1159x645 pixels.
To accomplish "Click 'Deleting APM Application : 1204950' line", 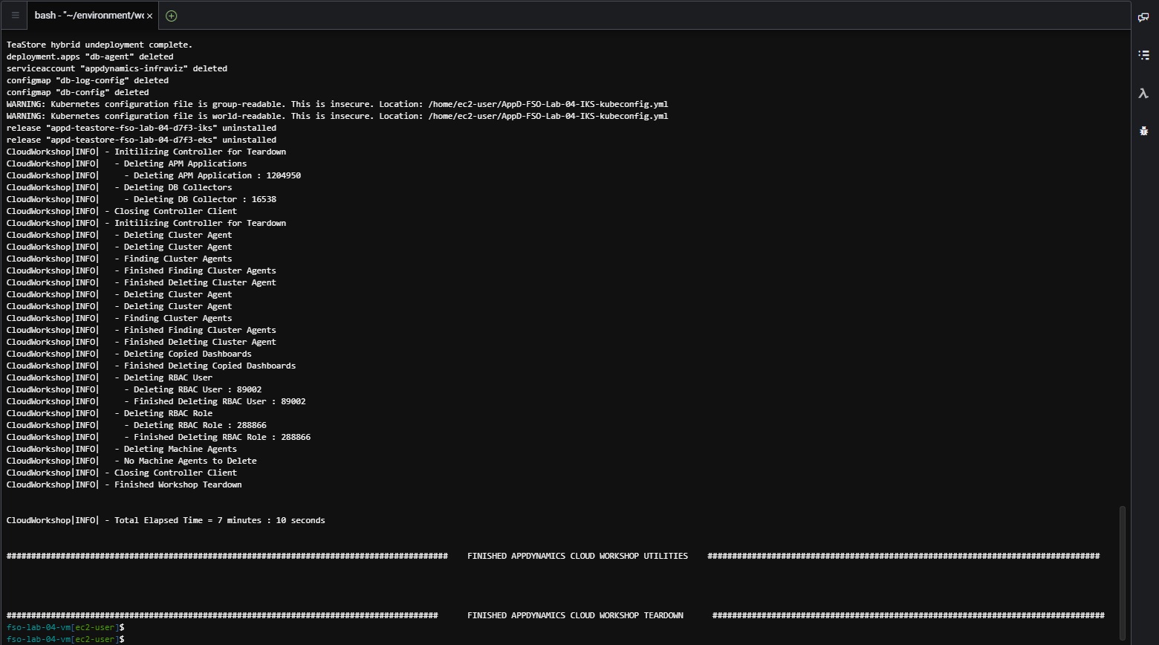I will click(154, 175).
